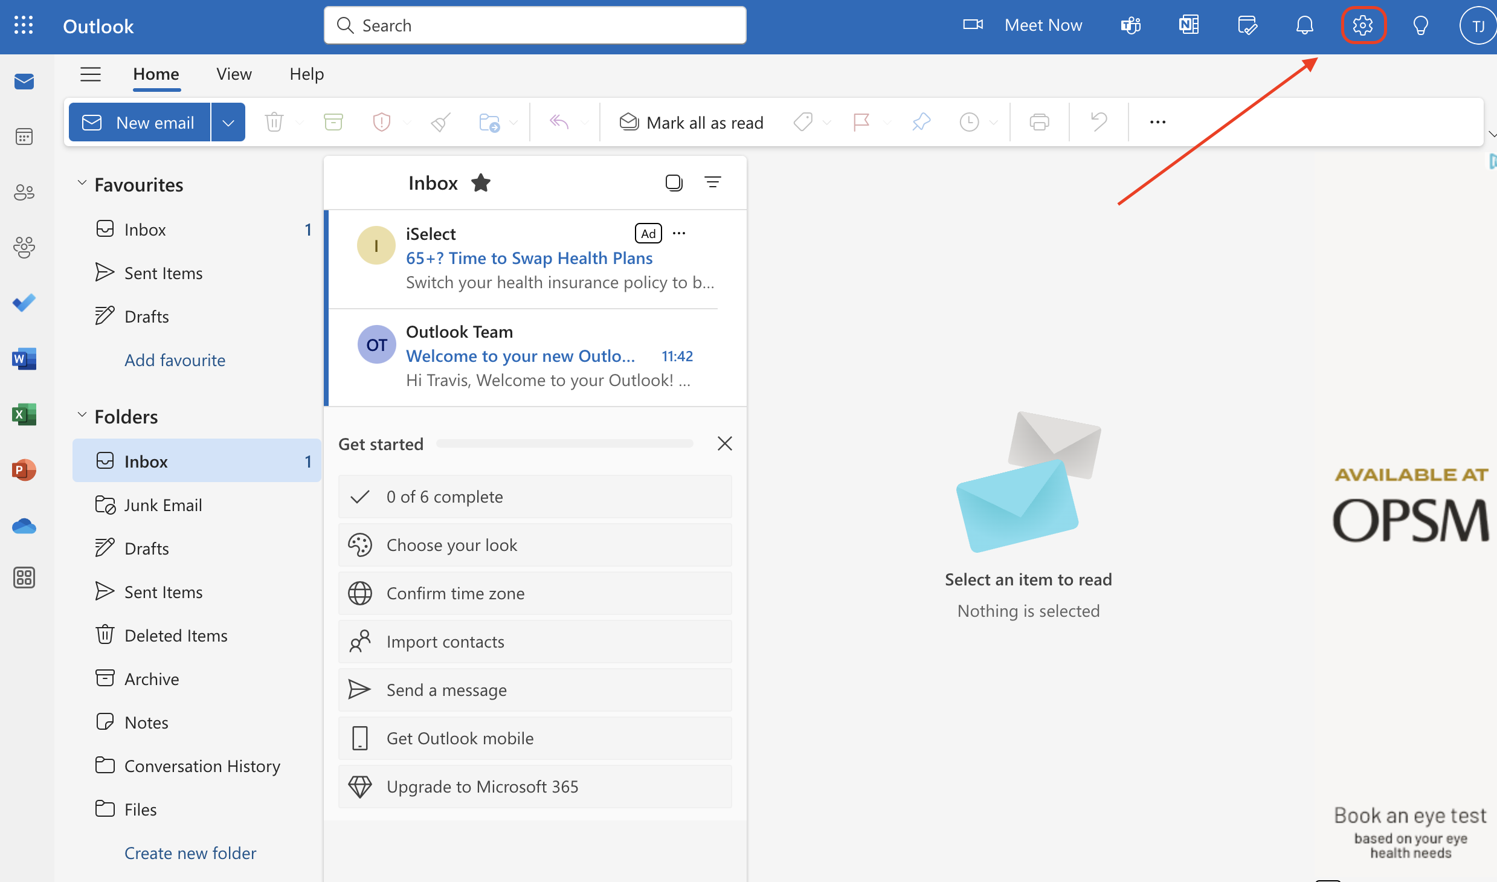This screenshot has width=1497, height=882.
Task: Select Confirm time zone item
Action: pyautogui.click(x=535, y=593)
